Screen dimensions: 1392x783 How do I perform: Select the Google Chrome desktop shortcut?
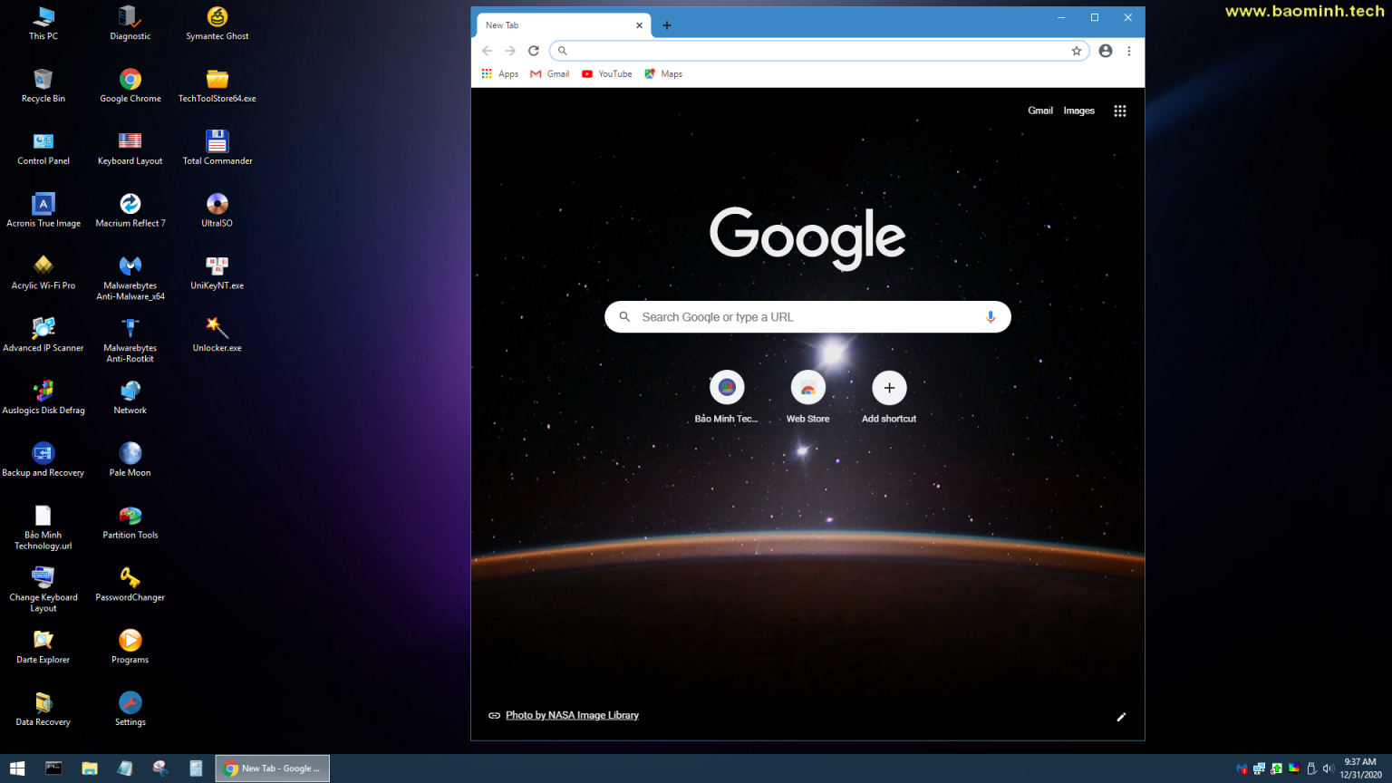click(x=130, y=86)
